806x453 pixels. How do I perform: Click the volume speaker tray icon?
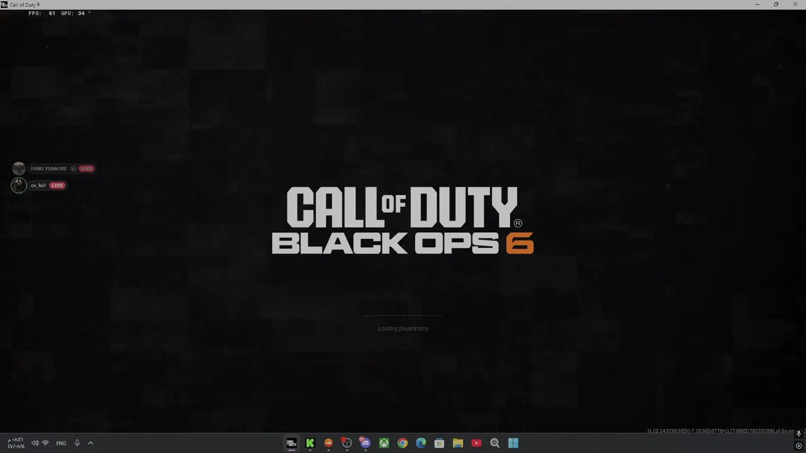point(35,443)
